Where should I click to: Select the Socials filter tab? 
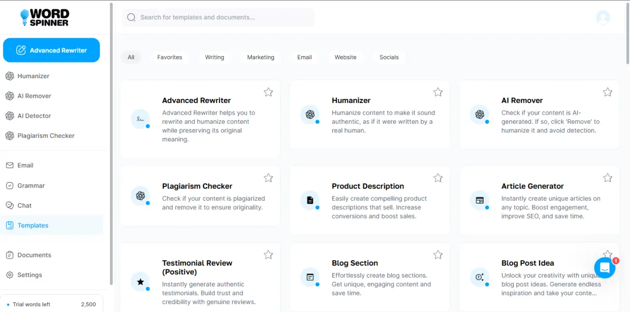389,57
